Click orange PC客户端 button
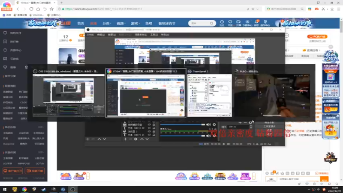The image size is (343, 193). pyautogui.click(x=317, y=36)
